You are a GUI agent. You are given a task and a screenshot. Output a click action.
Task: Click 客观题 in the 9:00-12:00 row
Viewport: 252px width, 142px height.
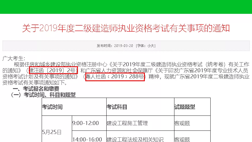click(x=182, y=123)
